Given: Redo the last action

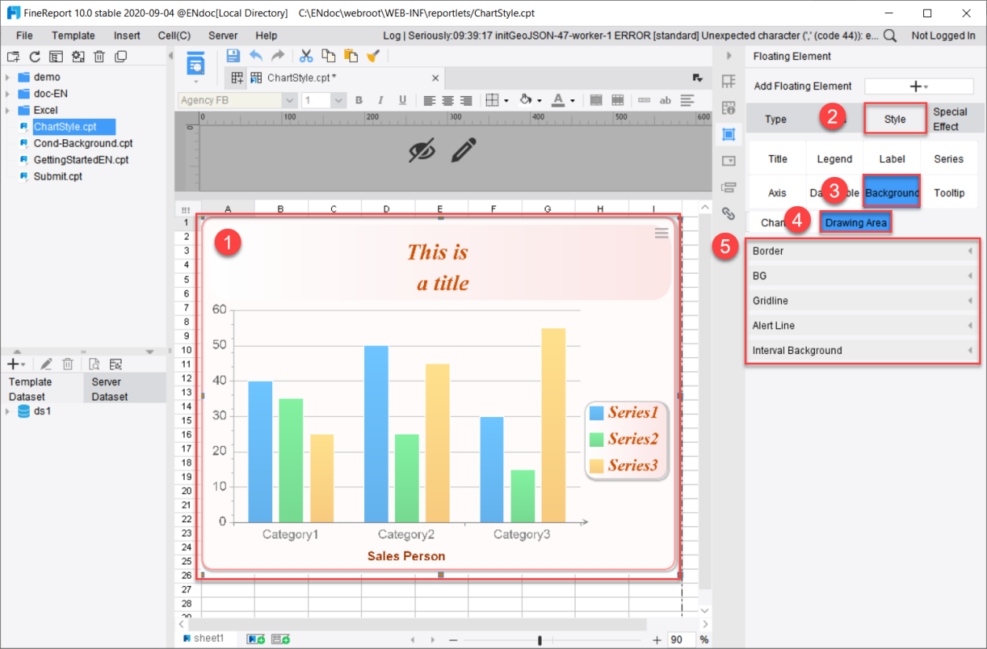Looking at the screenshot, I should click(x=278, y=56).
